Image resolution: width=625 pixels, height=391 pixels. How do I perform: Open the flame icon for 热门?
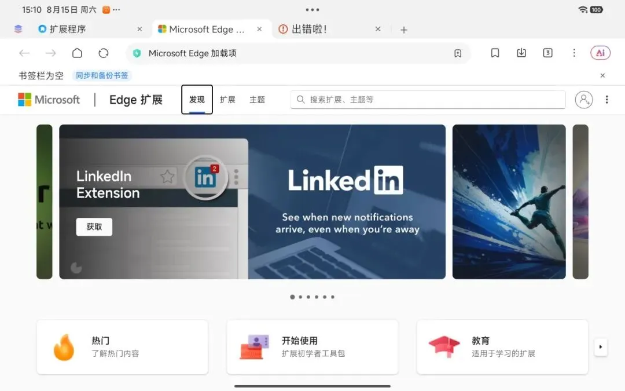(64, 347)
